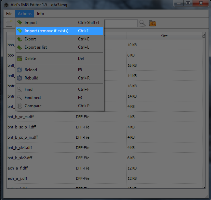Select file exh_a_f.dff

point(18,168)
